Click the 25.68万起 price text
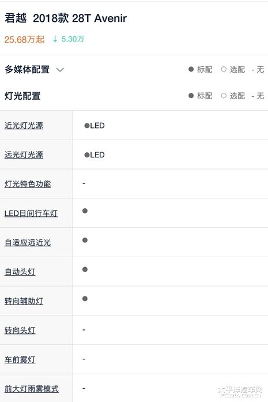 (x=24, y=39)
